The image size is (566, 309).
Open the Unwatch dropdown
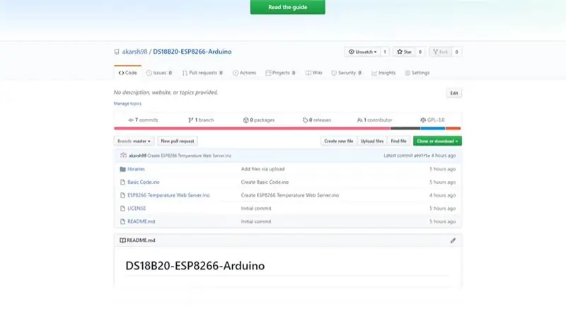click(362, 52)
